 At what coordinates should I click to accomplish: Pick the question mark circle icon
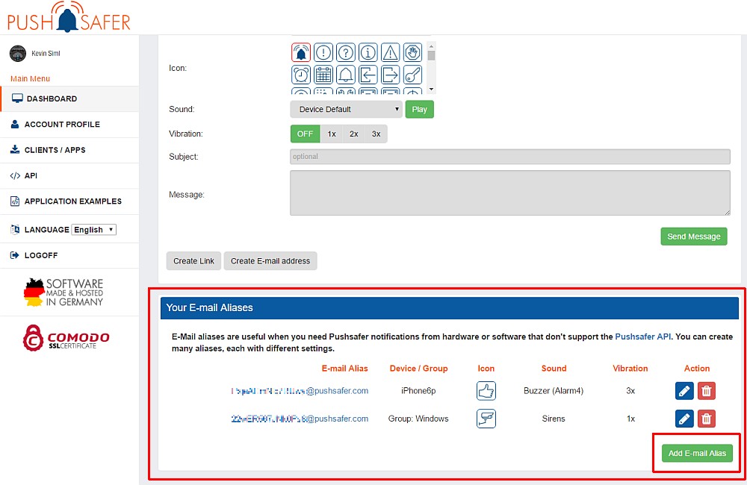345,52
